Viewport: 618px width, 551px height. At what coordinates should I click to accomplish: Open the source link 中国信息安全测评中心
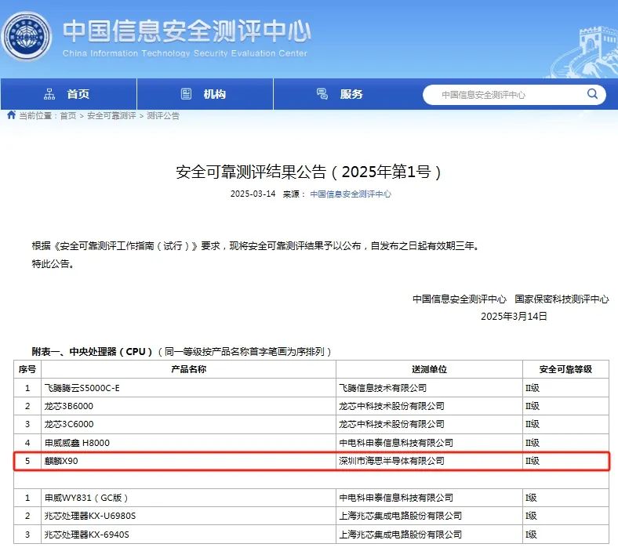351,194
